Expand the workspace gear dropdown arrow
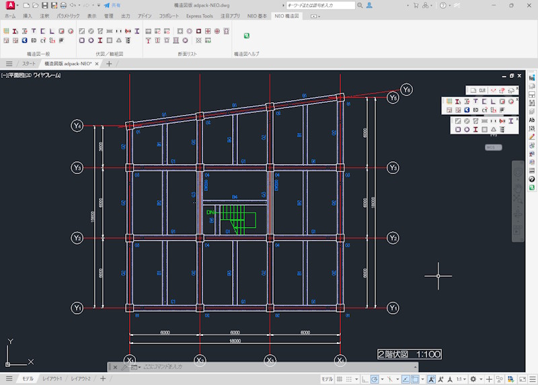The width and height of the screenshot is (538, 385). [x=481, y=379]
